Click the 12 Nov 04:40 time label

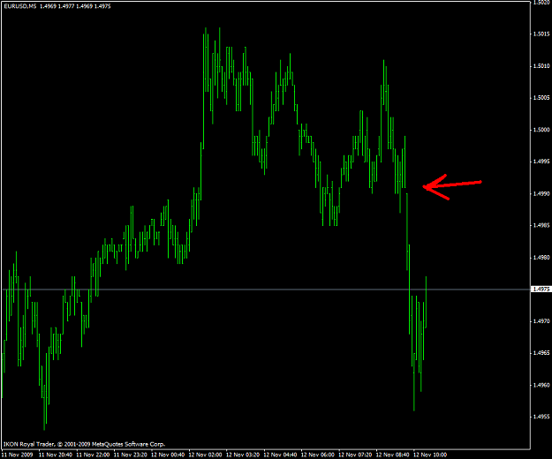point(281,455)
